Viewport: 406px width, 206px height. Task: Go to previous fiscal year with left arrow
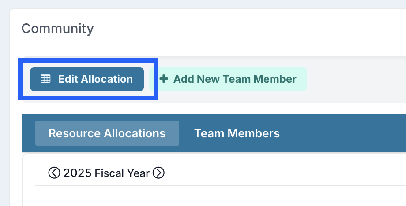pyautogui.click(x=54, y=173)
